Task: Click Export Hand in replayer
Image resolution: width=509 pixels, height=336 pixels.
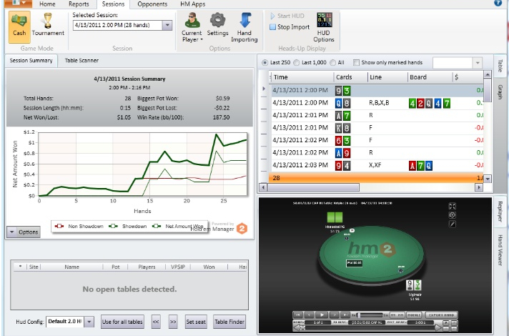Action: tap(441, 315)
